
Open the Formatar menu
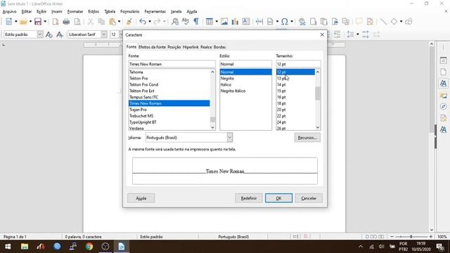tap(75, 11)
